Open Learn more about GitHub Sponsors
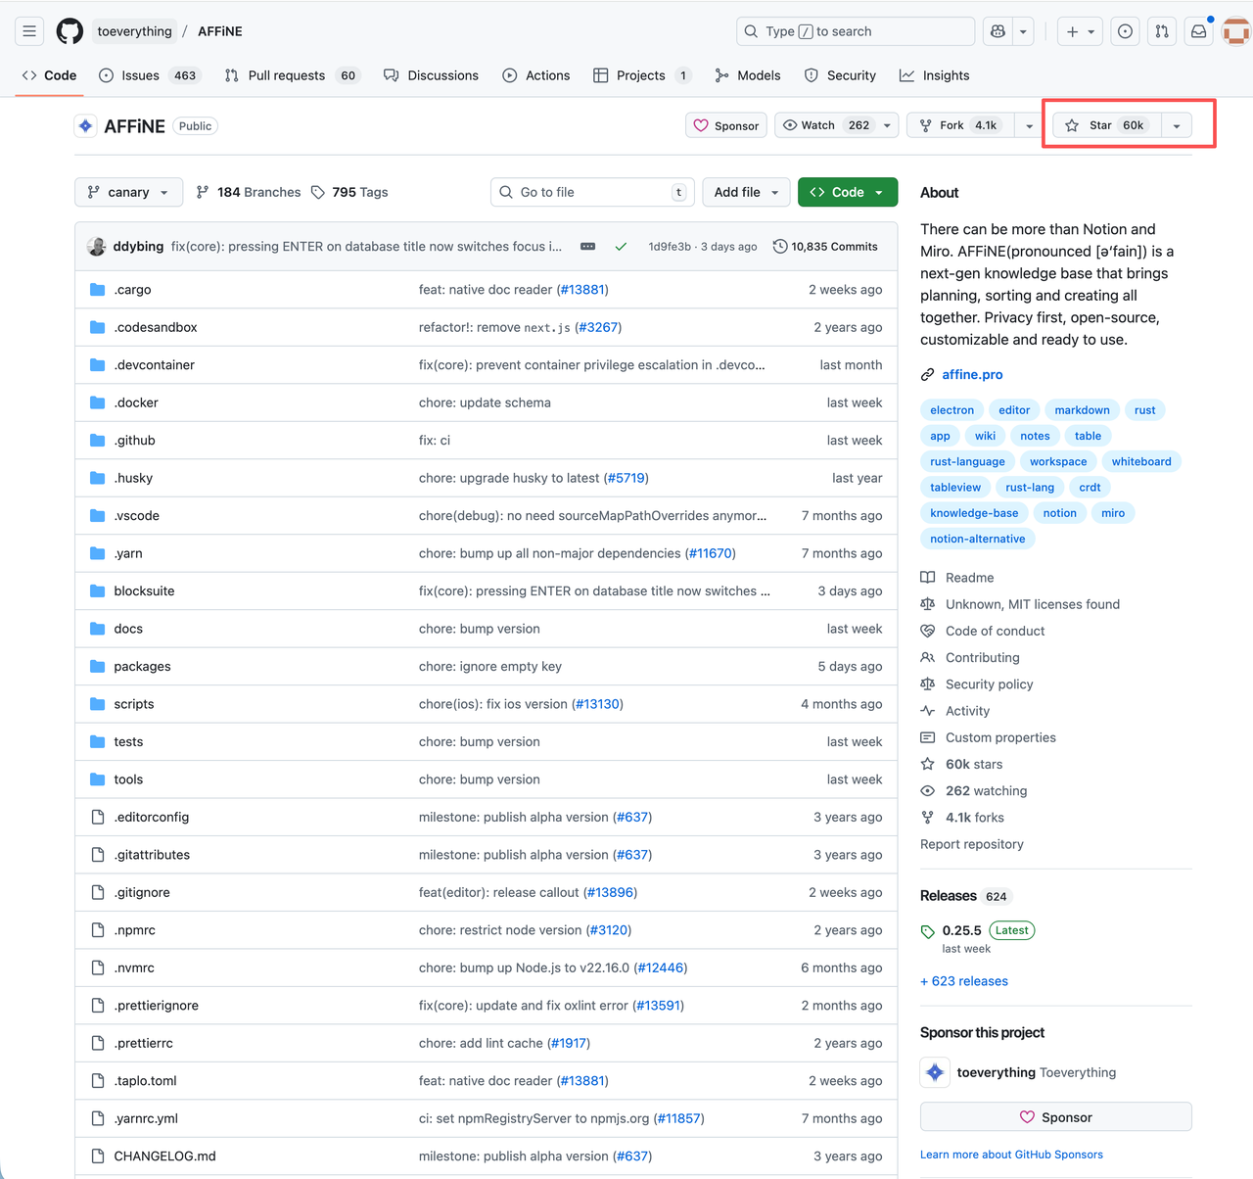1253x1179 pixels. click(x=1011, y=1155)
